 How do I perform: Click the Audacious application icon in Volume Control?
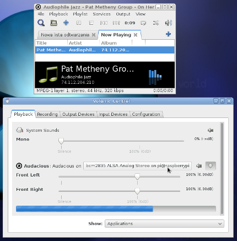[x=19, y=166]
